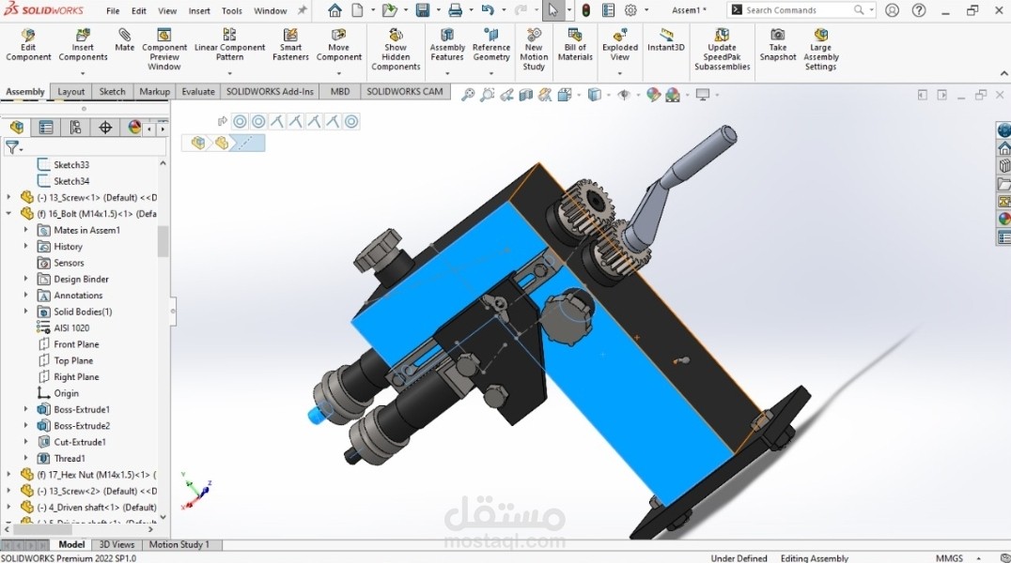1011x563 pixels.
Task: Toggle Instant3D mode
Action: pyautogui.click(x=665, y=40)
